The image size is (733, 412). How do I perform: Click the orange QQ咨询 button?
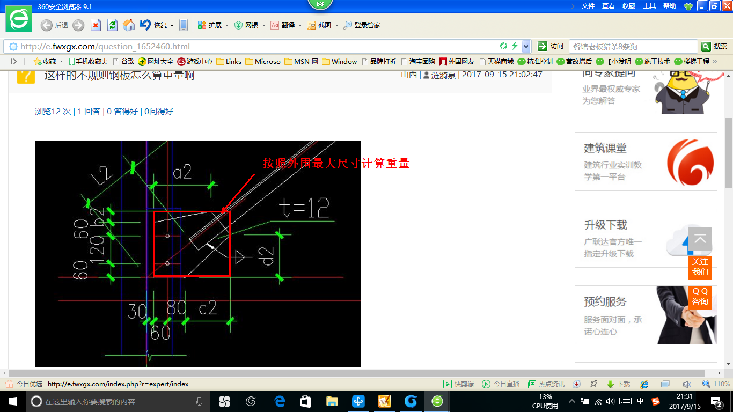(700, 297)
